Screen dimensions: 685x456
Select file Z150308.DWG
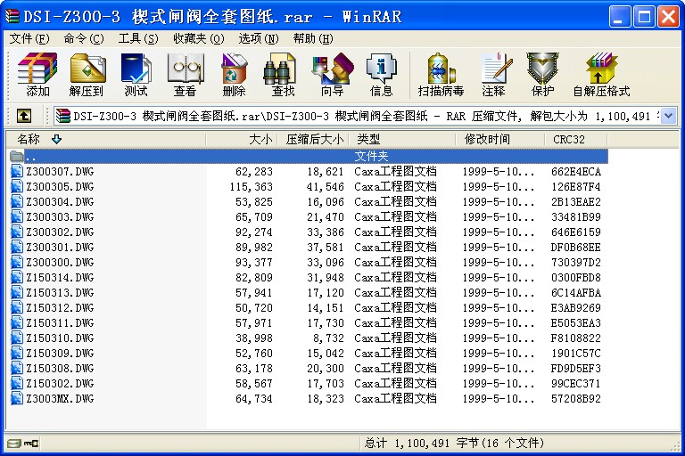[x=60, y=369]
